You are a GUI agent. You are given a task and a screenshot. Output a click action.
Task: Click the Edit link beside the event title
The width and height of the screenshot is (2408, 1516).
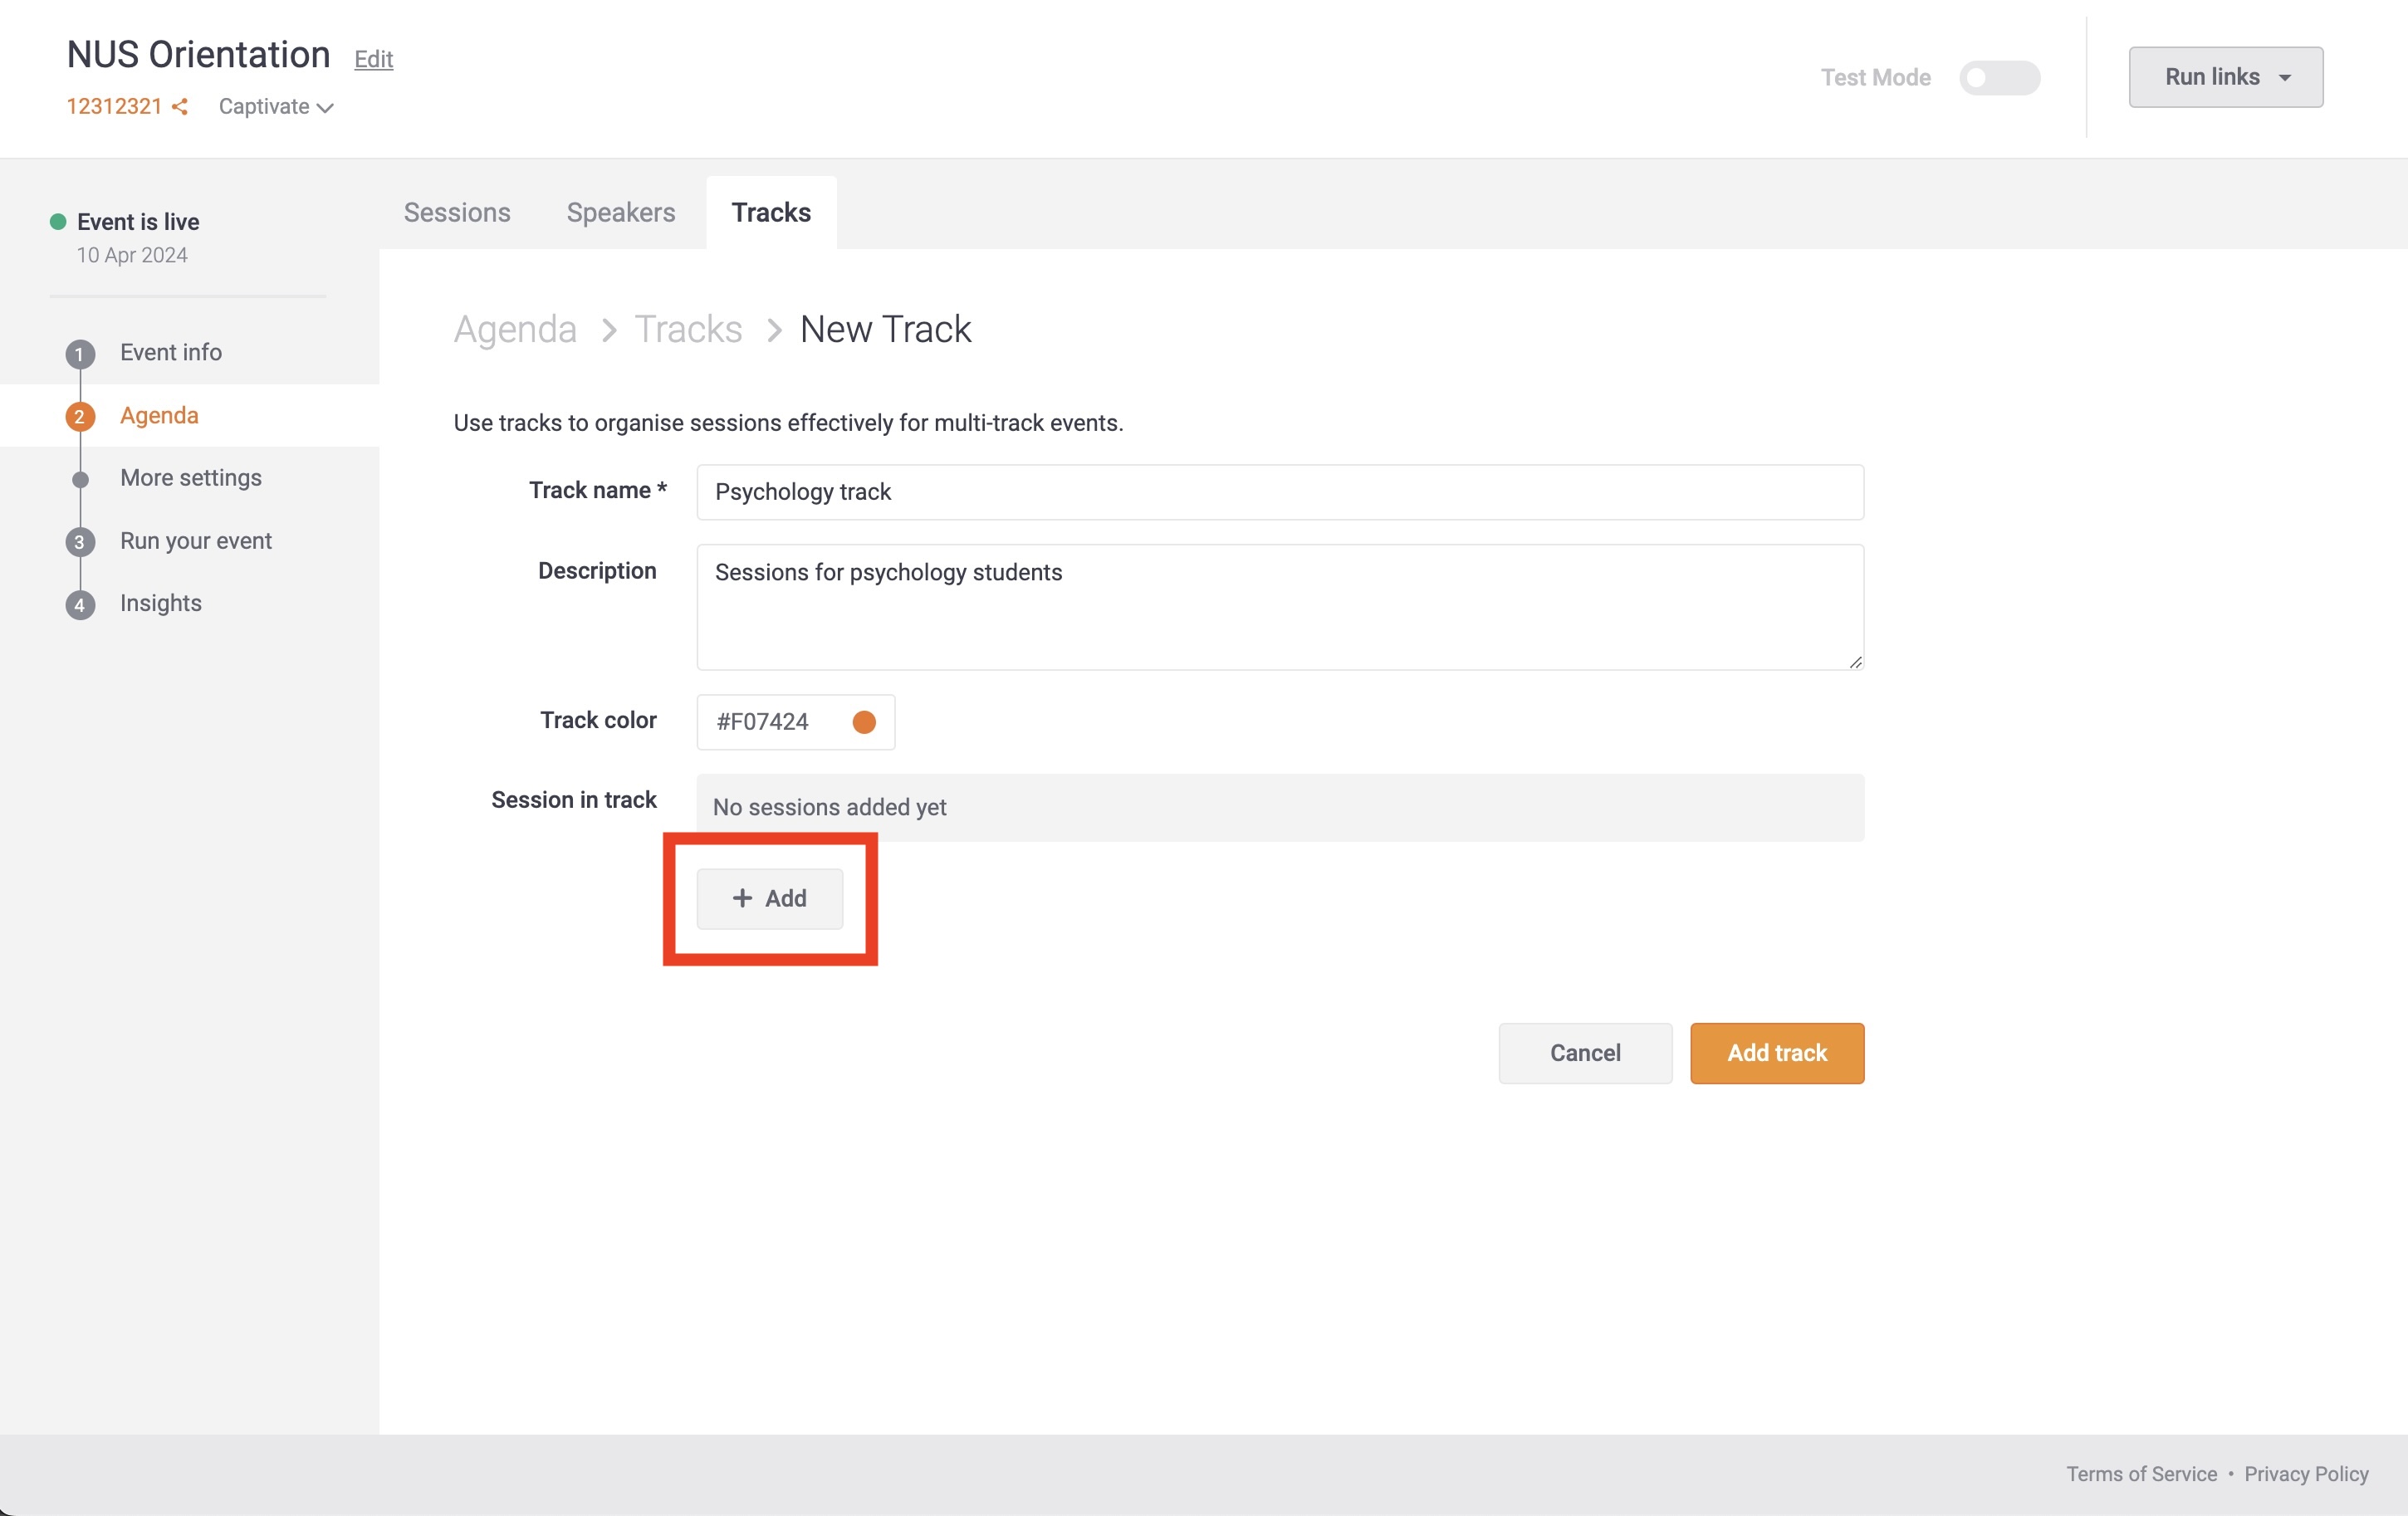(373, 59)
